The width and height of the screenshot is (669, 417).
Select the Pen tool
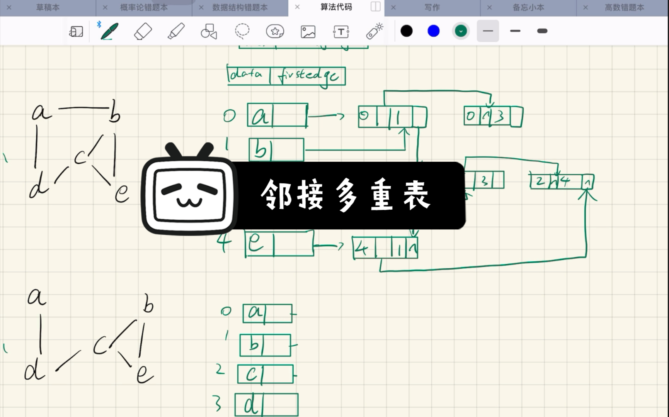[x=109, y=31]
